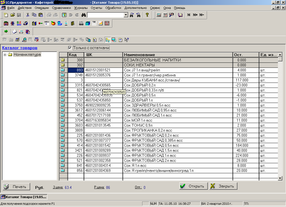286x207 pixels.
Task: Click the chart graph toolbar icon
Action: 100,23
